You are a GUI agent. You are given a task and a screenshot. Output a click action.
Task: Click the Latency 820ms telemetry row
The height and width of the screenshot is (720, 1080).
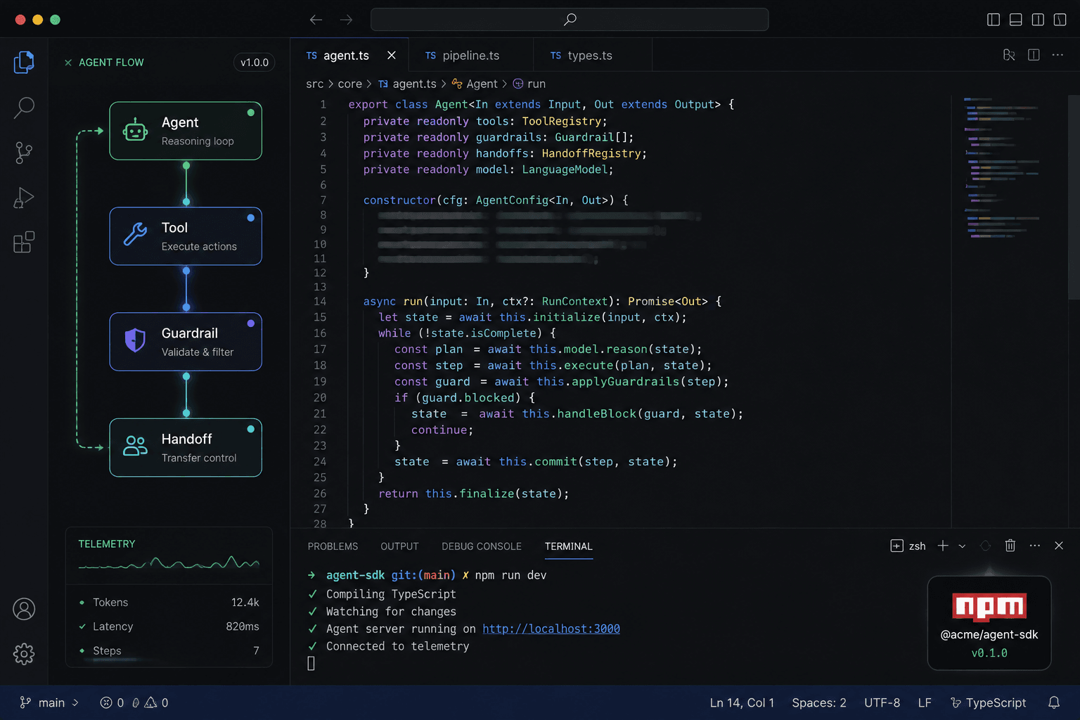click(x=169, y=626)
